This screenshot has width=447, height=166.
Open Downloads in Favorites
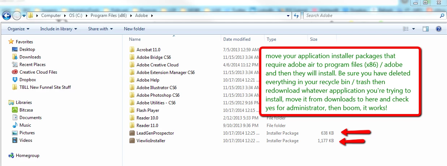[x=30, y=57]
